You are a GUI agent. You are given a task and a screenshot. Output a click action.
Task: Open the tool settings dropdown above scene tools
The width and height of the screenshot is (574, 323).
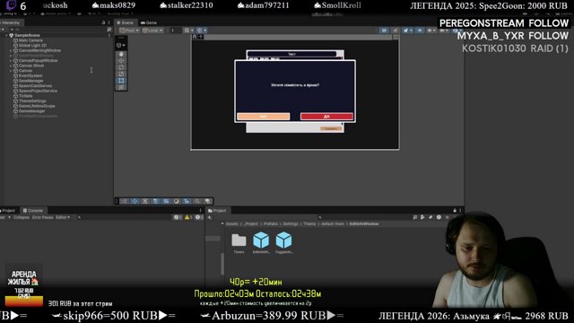coord(121,46)
